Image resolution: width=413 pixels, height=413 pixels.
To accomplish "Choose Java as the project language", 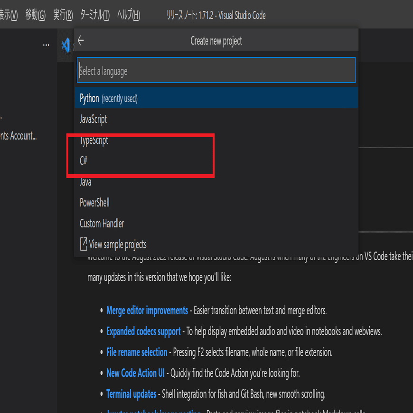I will click(x=85, y=181).
